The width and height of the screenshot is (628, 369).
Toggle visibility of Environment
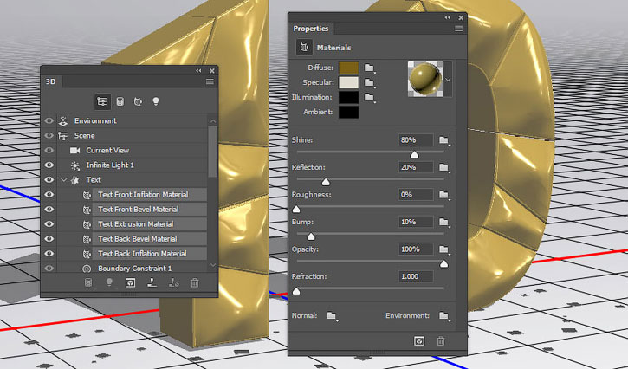(x=49, y=120)
